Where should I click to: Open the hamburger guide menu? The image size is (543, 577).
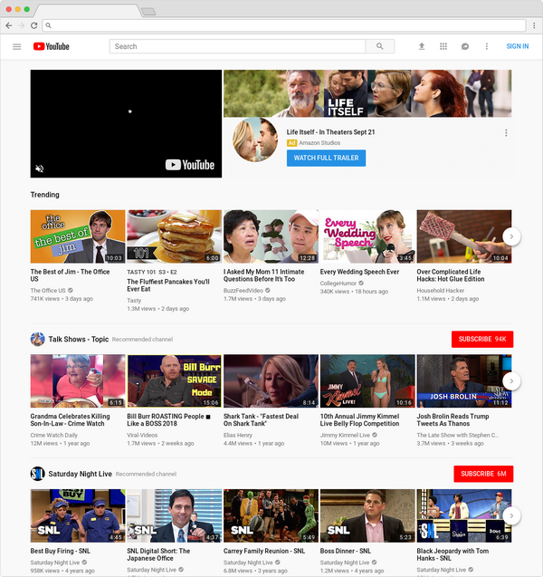tap(17, 47)
